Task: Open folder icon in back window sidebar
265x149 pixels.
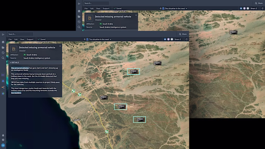Action: click(x=79, y=17)
